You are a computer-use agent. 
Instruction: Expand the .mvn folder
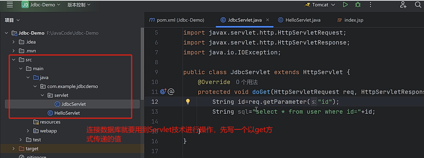(13, 51)
